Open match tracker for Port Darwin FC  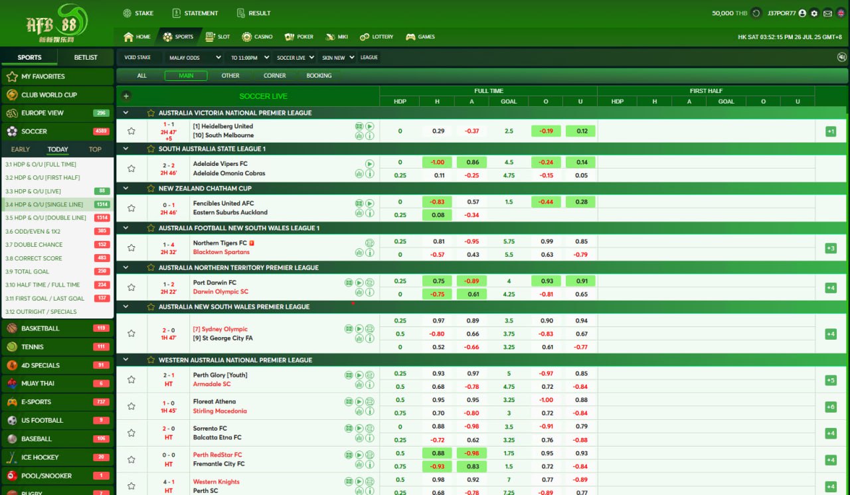point(349,283)
